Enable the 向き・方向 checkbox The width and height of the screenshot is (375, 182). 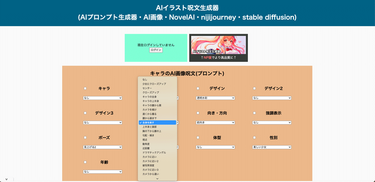(x=198, y=113)
